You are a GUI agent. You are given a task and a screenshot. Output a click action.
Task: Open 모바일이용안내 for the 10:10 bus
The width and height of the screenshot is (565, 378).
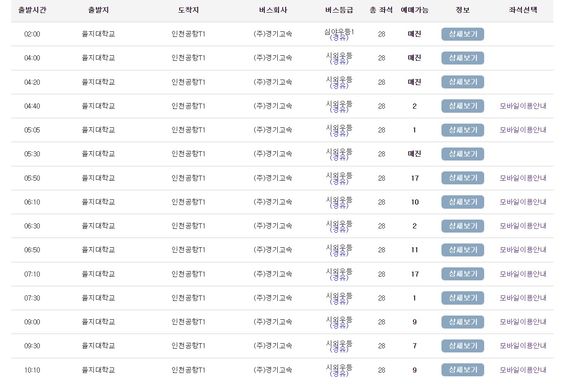pyautogui.click(x=523, y=370)
